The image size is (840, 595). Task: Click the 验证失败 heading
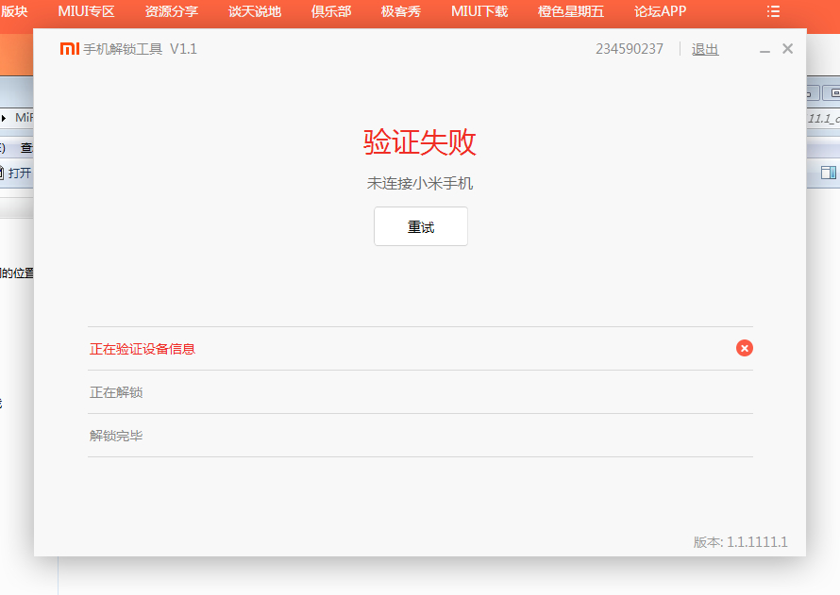(419, 141)
